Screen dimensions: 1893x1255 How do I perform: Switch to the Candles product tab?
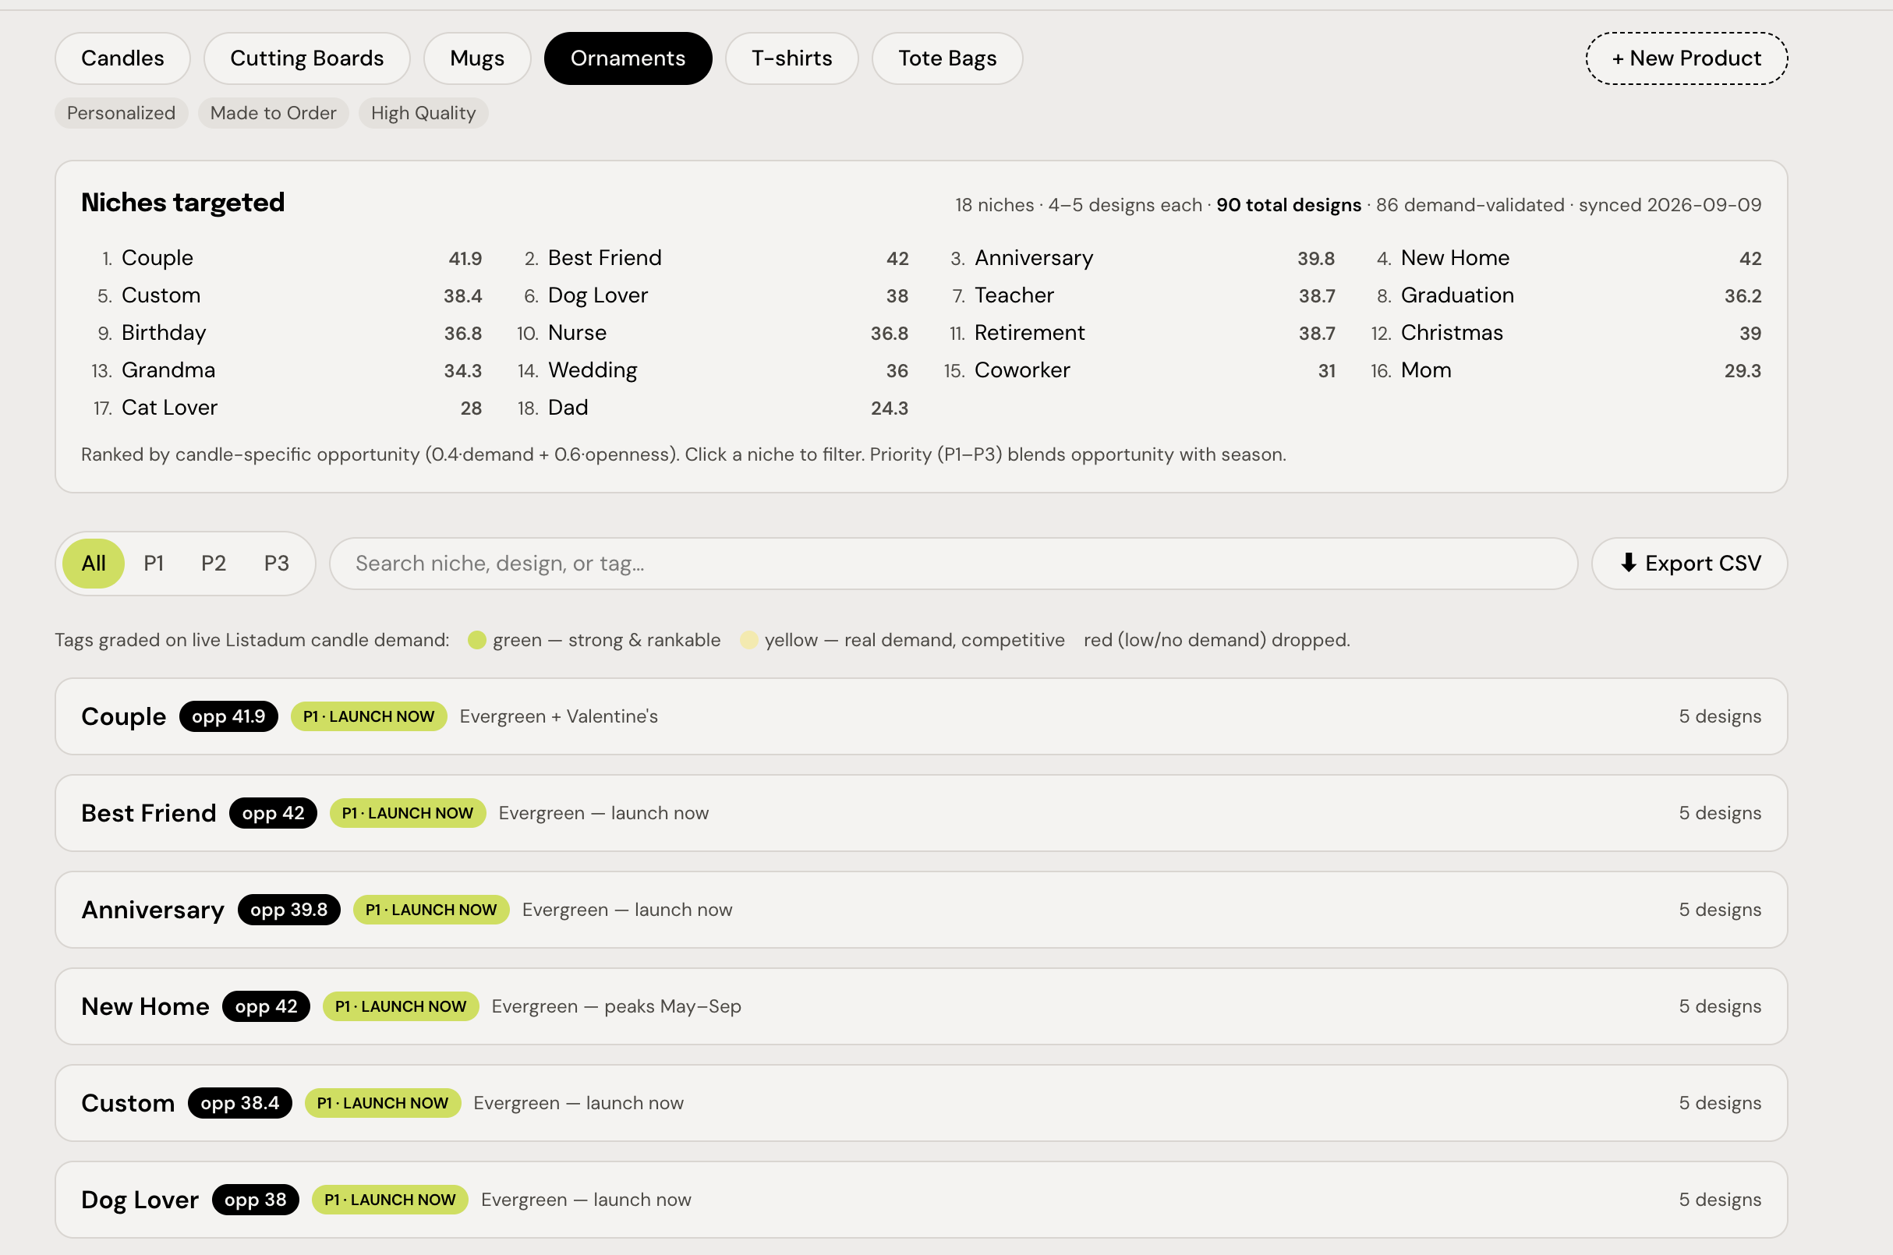(x=122, y=58)
